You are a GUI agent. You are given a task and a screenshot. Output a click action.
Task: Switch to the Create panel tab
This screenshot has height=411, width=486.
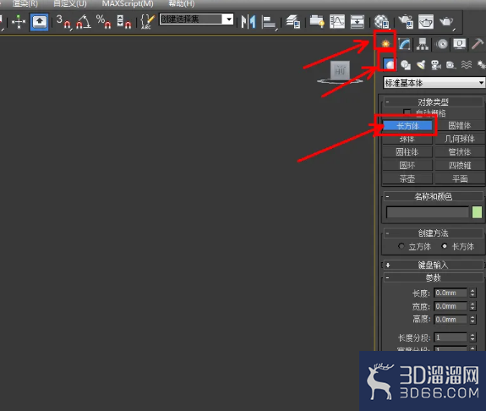pos(385,43)
